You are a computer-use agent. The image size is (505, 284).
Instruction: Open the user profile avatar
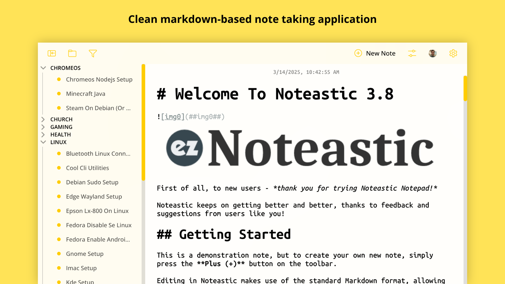pos(433,53)
